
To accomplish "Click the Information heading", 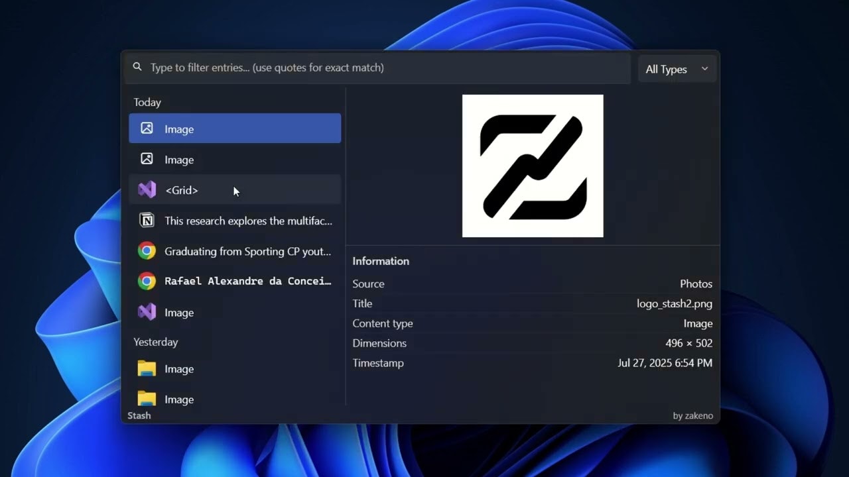I will point(381,261).
